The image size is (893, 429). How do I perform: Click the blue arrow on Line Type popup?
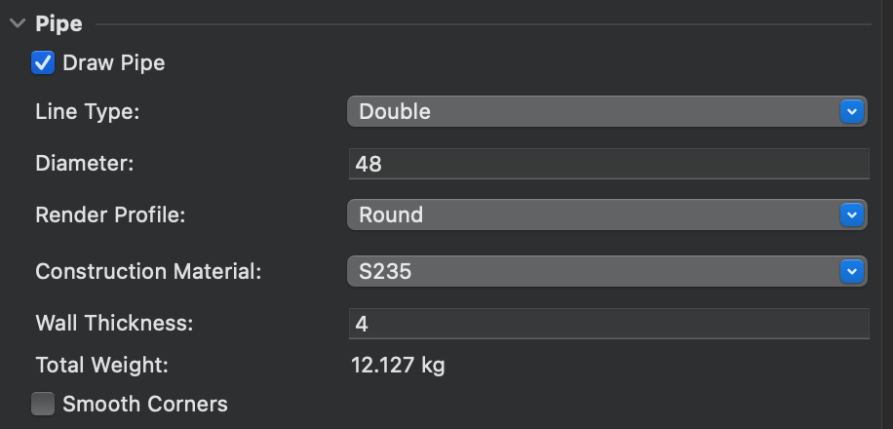[x=852, y=112]
